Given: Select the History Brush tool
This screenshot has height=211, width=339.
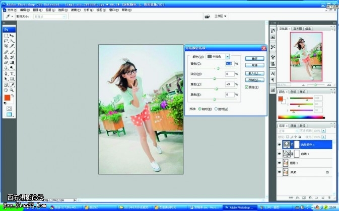Looking at the screenshot, I should (x=12, y=57).
